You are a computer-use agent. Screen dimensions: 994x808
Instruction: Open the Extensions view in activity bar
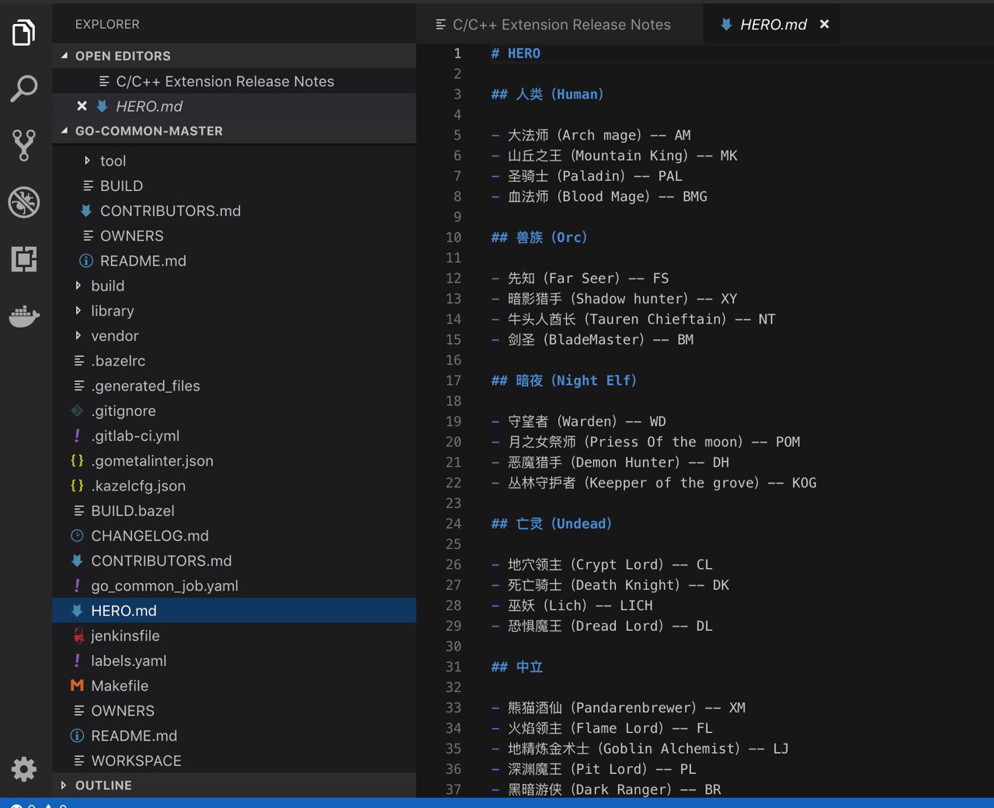pyautogui.click(x=24, y=258)
